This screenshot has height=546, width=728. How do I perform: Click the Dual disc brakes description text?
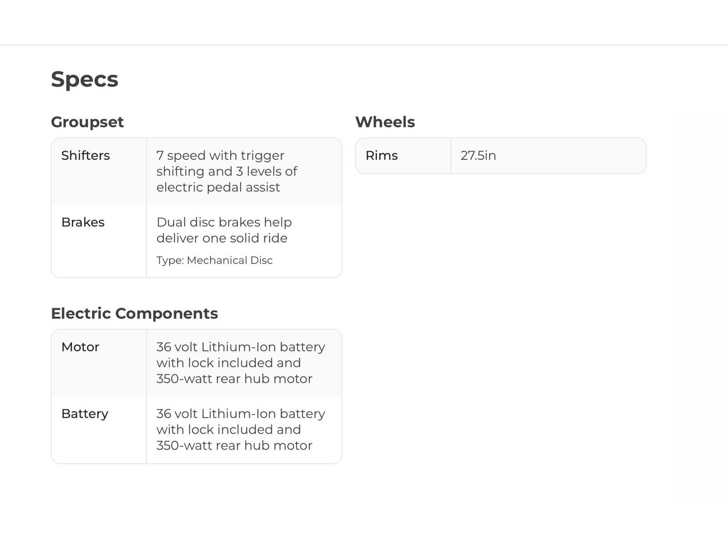click(x=224, y=222)
